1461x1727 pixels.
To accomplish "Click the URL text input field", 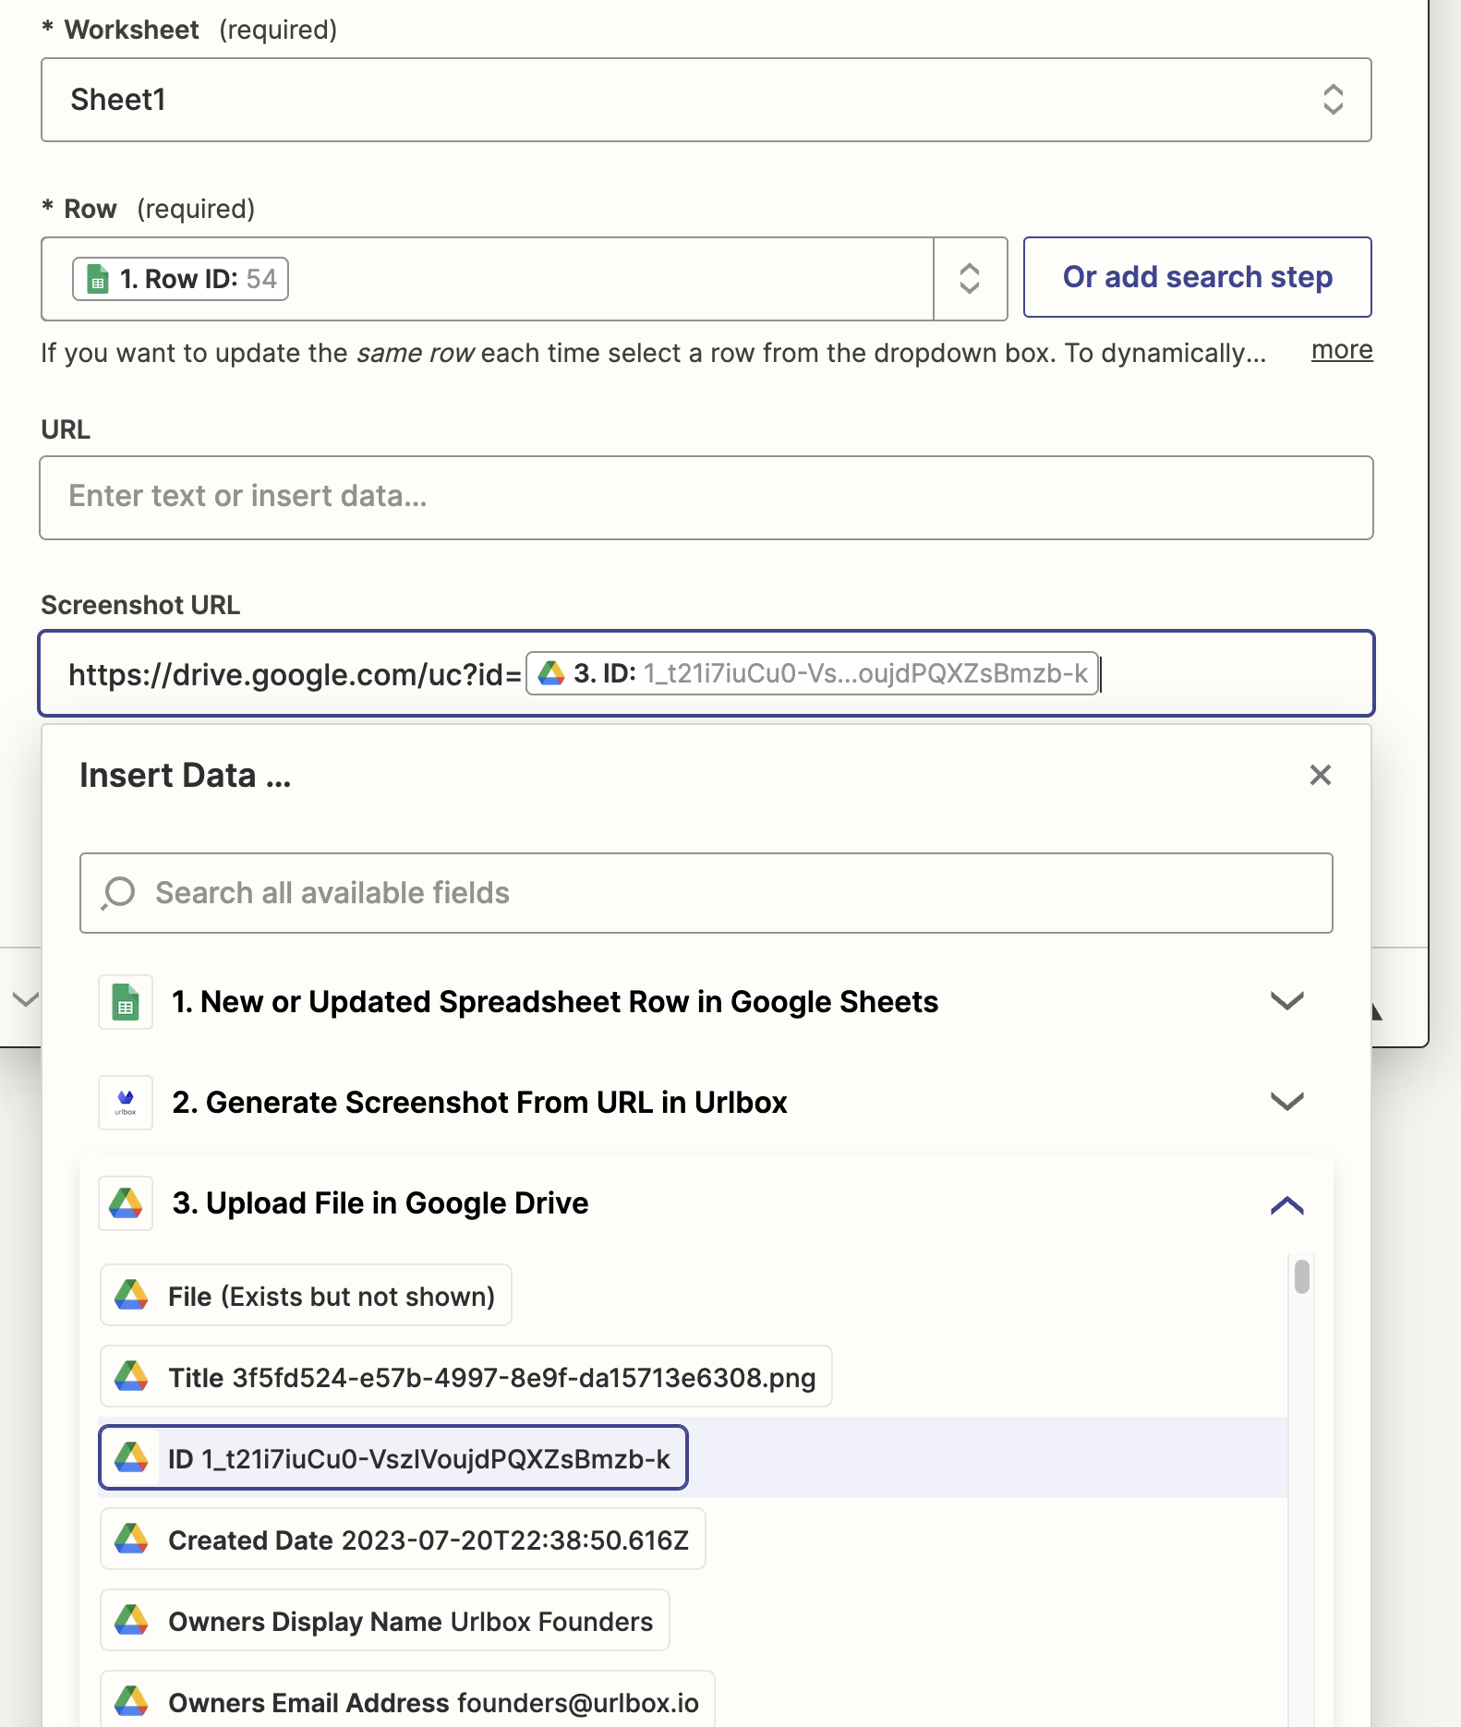I will pyautogui.click(x=706, y=497).
